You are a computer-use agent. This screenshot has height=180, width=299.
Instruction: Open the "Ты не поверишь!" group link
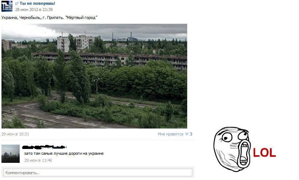(38, 3)
